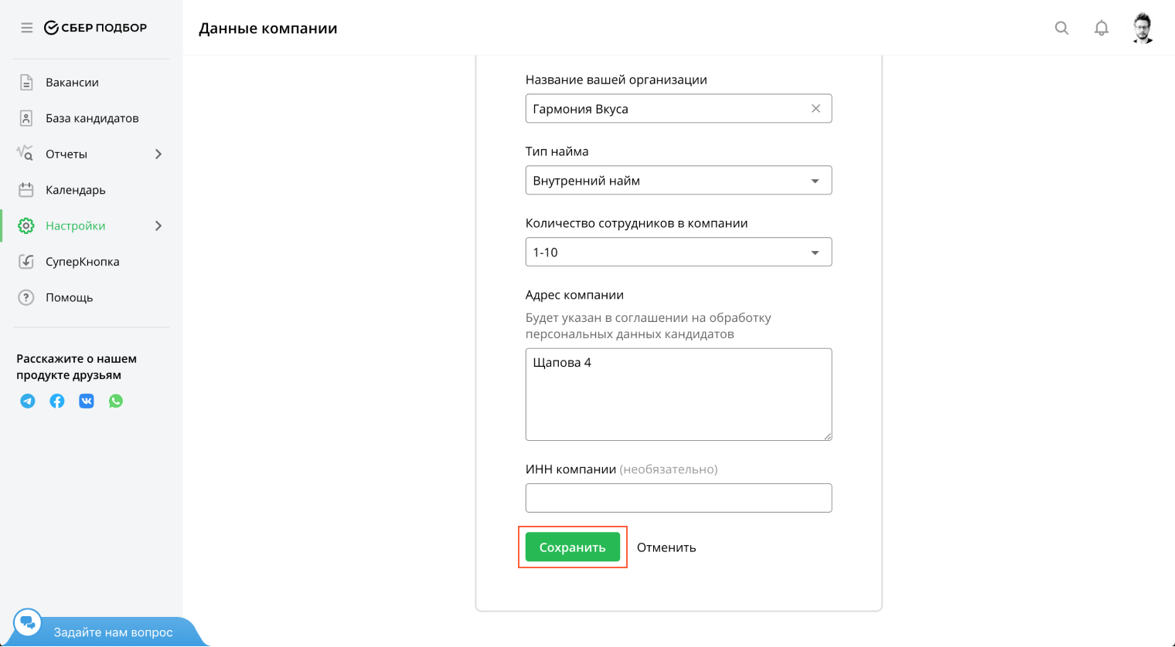
Task: Open the user profile avatar
Action: 1143,29
